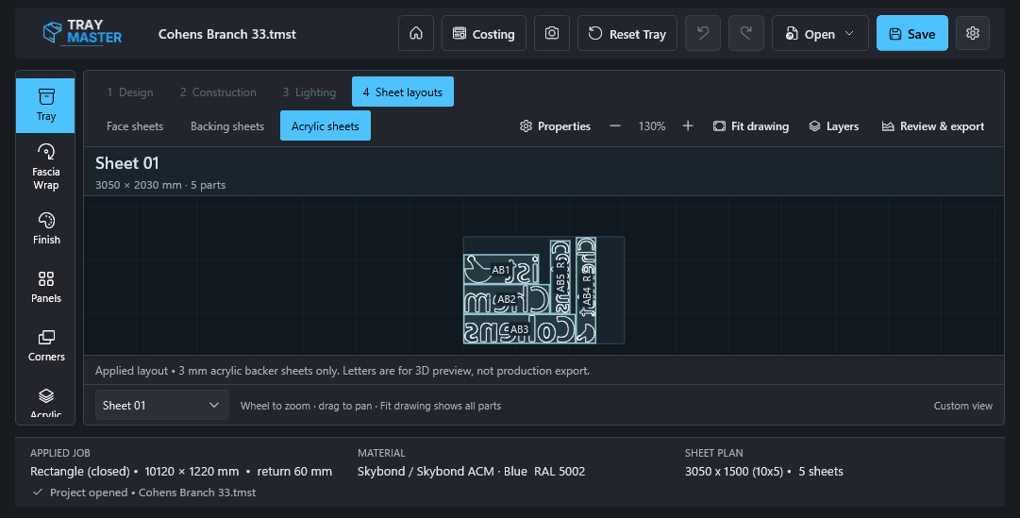Expand the Open dropdown menu
1020x518 pixels.
point(820,33)
